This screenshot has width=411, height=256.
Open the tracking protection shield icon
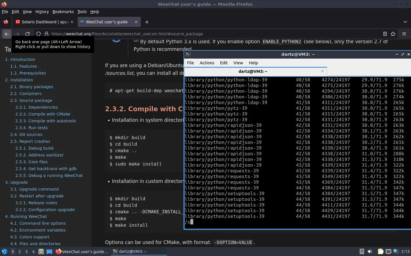[x=39, y=34]
